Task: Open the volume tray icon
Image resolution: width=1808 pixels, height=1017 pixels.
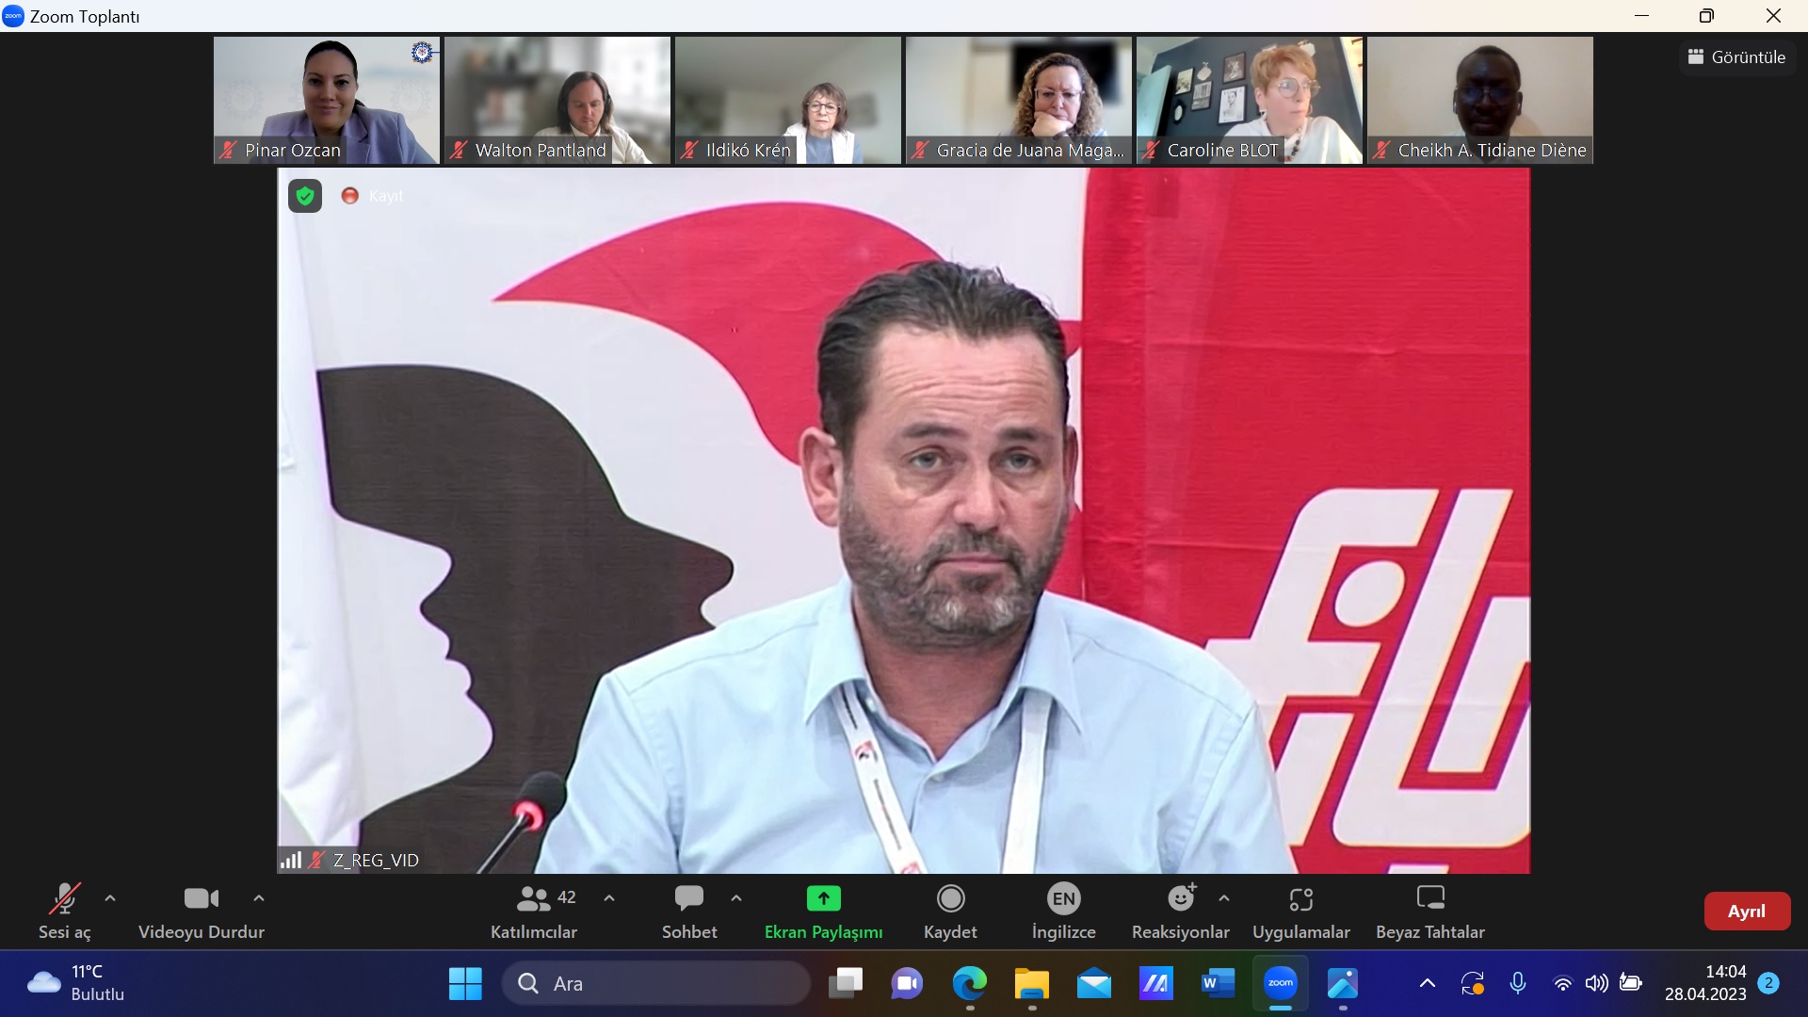Action: point(1596,983)
